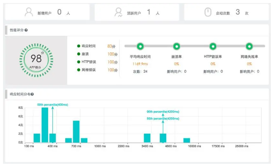The width and height of the screenshot is (273, 165).
Task: Click the new users person icon
Action: click(29, 12)
